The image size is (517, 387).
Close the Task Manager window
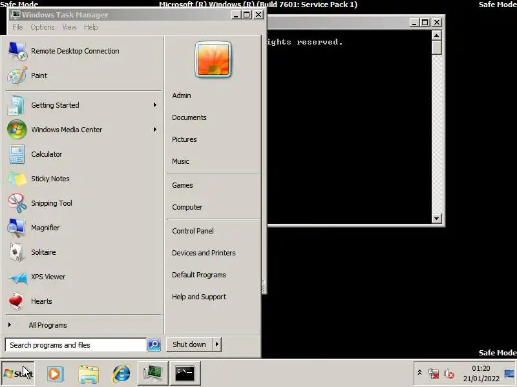point(258,15)
